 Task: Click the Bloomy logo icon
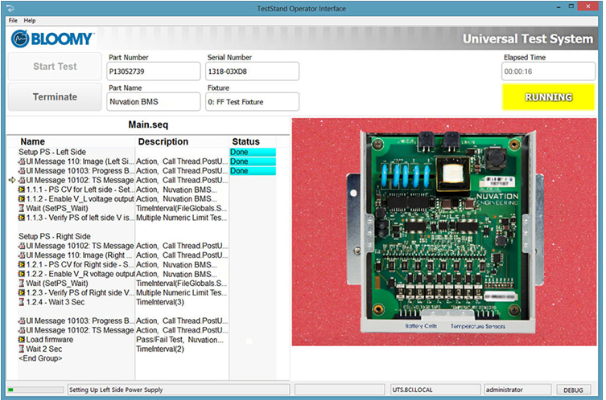22,39
